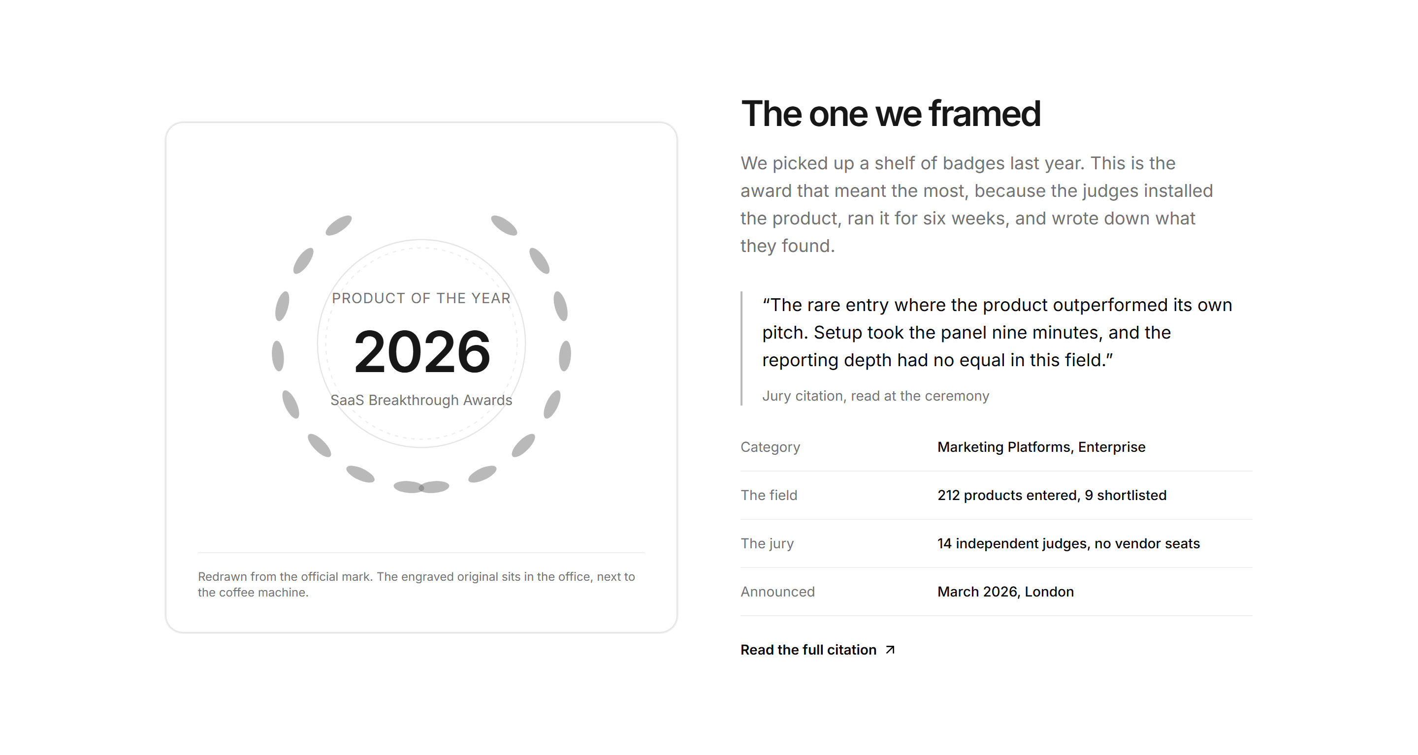Click the Announced row label
1418x755 pixels.
click(x=777, y=592)
